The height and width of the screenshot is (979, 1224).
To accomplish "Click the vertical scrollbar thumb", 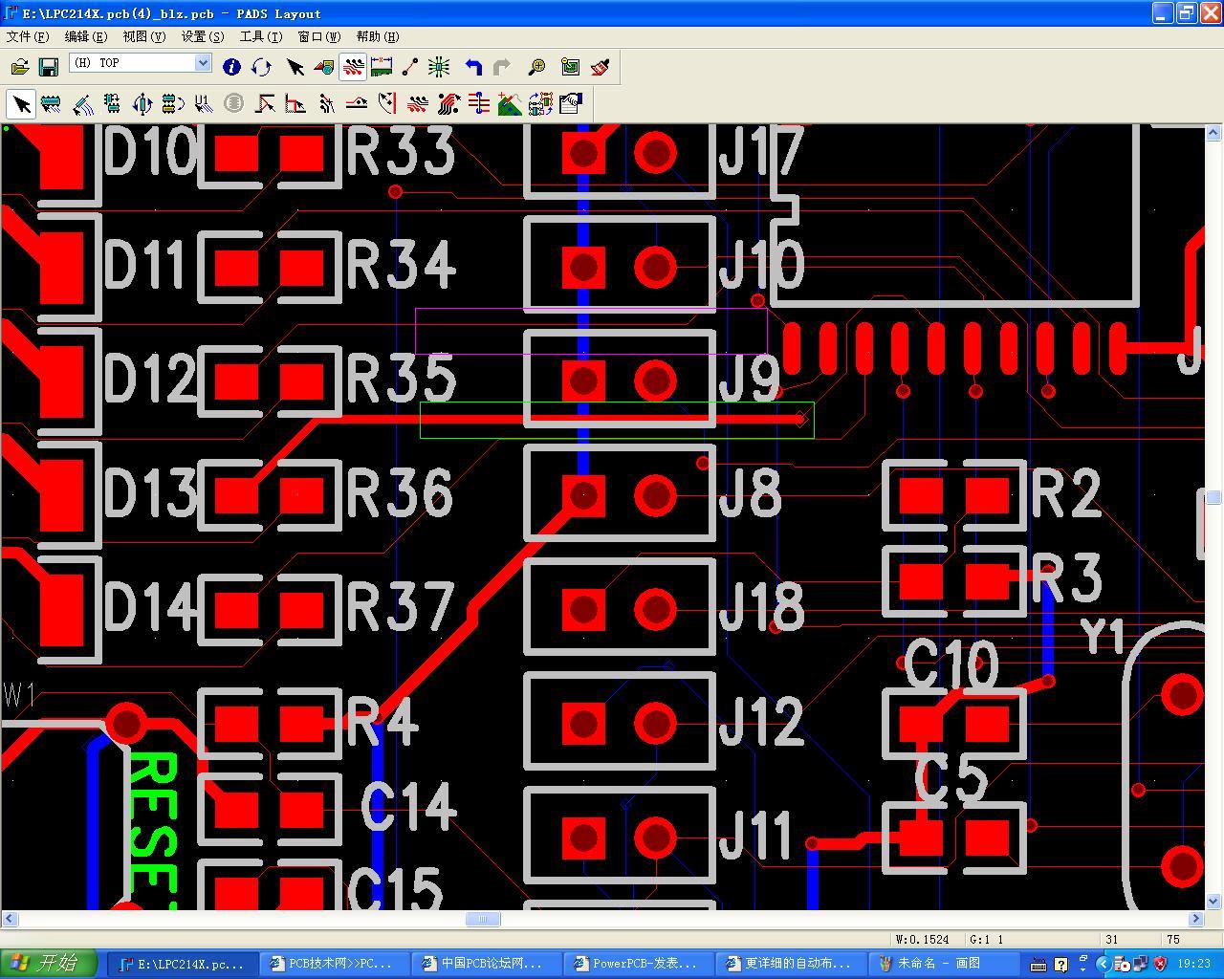I will point(1213,497).
